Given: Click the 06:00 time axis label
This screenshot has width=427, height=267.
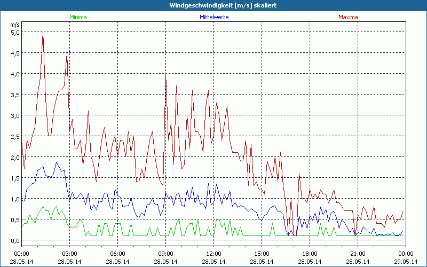Looking at the screenshot, I should click(x=117, y=254).
